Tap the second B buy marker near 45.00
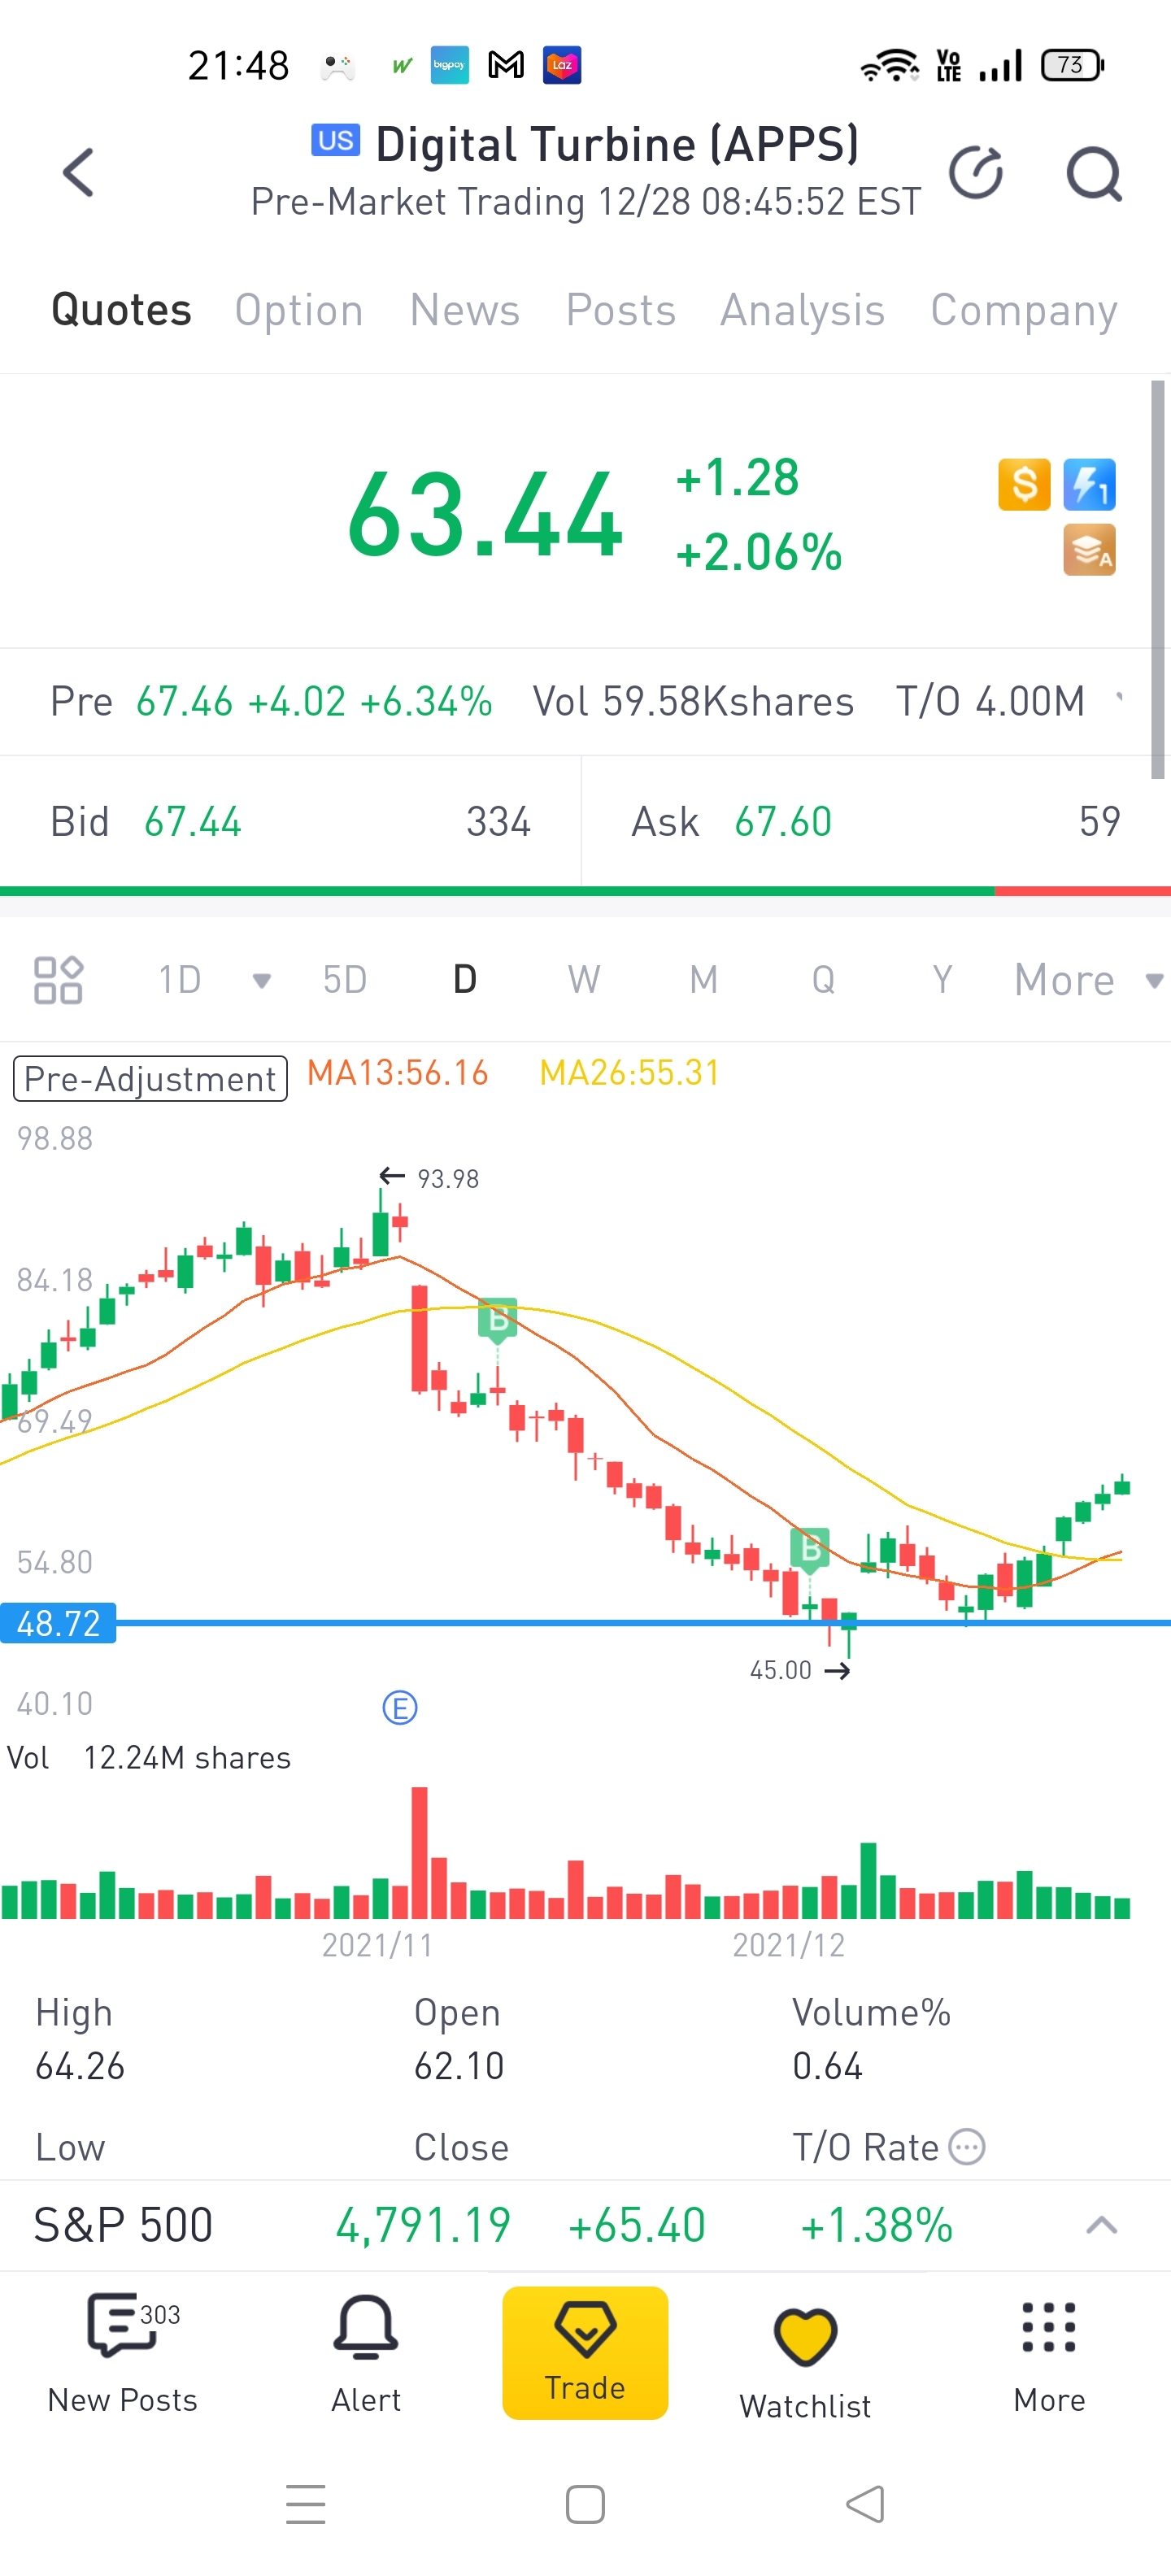This screenshot has height=2576, width=1171. click(810, 1550)
